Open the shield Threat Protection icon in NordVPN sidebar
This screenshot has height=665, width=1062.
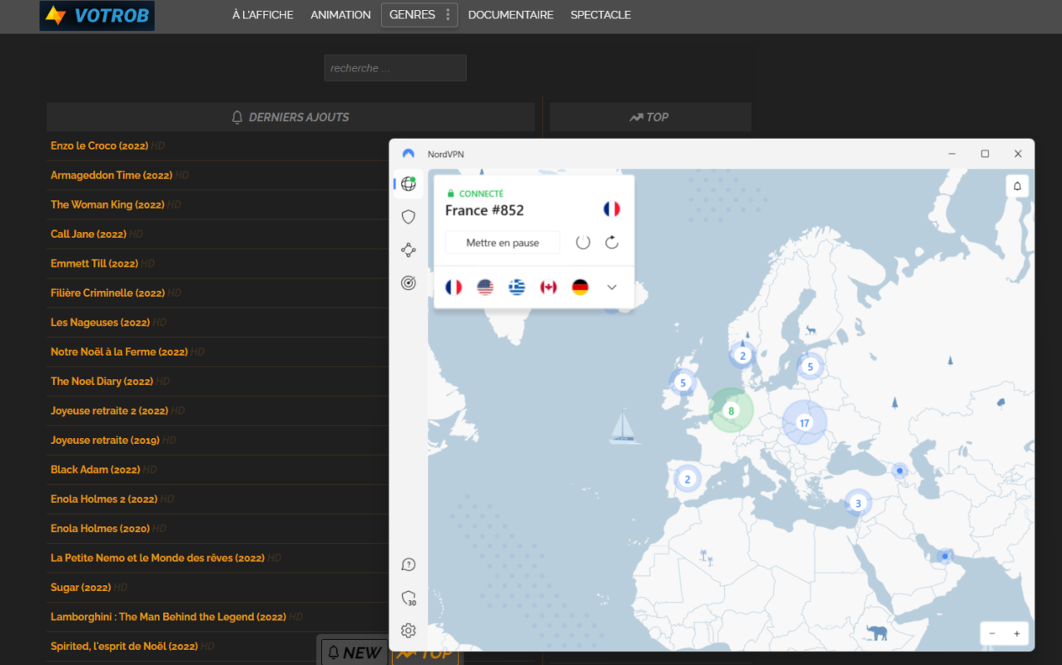(408, 217)
